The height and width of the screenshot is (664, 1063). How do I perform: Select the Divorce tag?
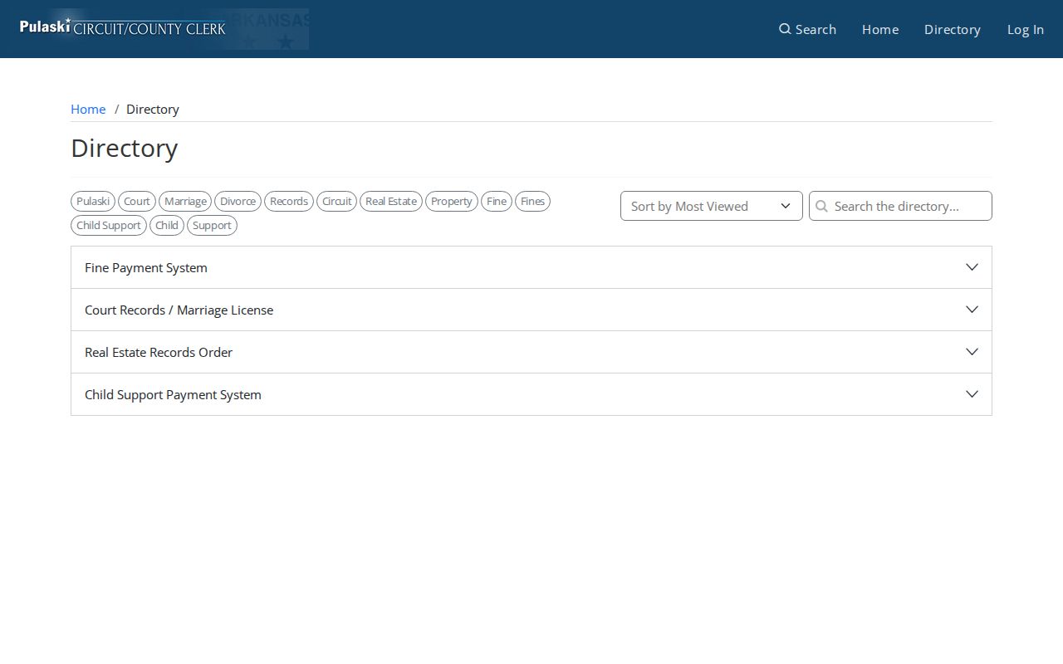pos(238,201)
